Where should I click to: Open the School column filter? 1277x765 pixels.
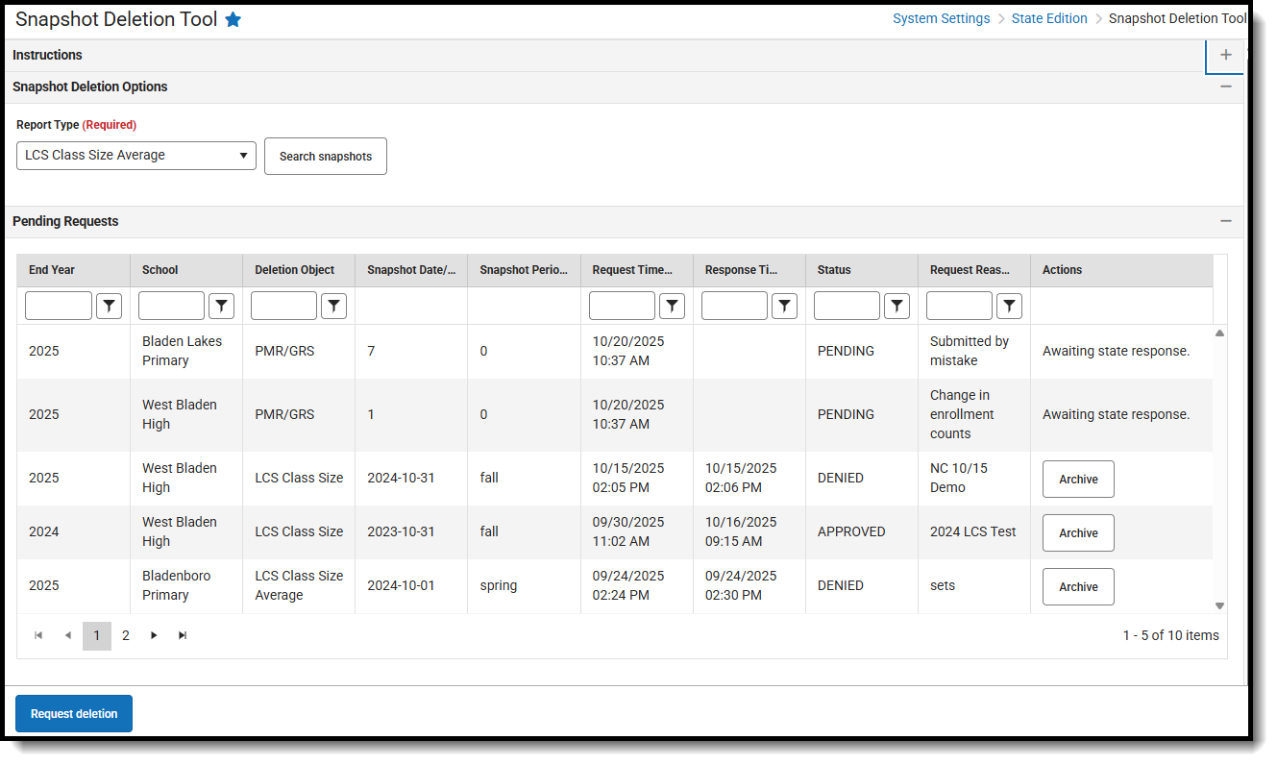pyautogui.click(x=221, y=305)
